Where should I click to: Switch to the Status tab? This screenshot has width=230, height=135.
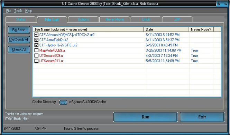pos(21,19)
